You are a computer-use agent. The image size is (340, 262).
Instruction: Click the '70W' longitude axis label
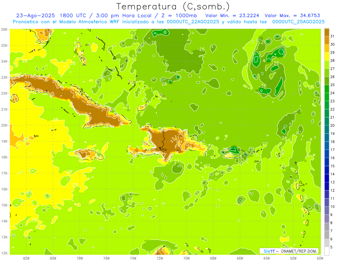coord(186,258)
